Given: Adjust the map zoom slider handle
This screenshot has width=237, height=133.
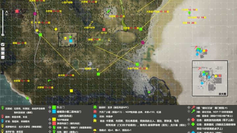Looking at the screenshot, I should (3, 35).
